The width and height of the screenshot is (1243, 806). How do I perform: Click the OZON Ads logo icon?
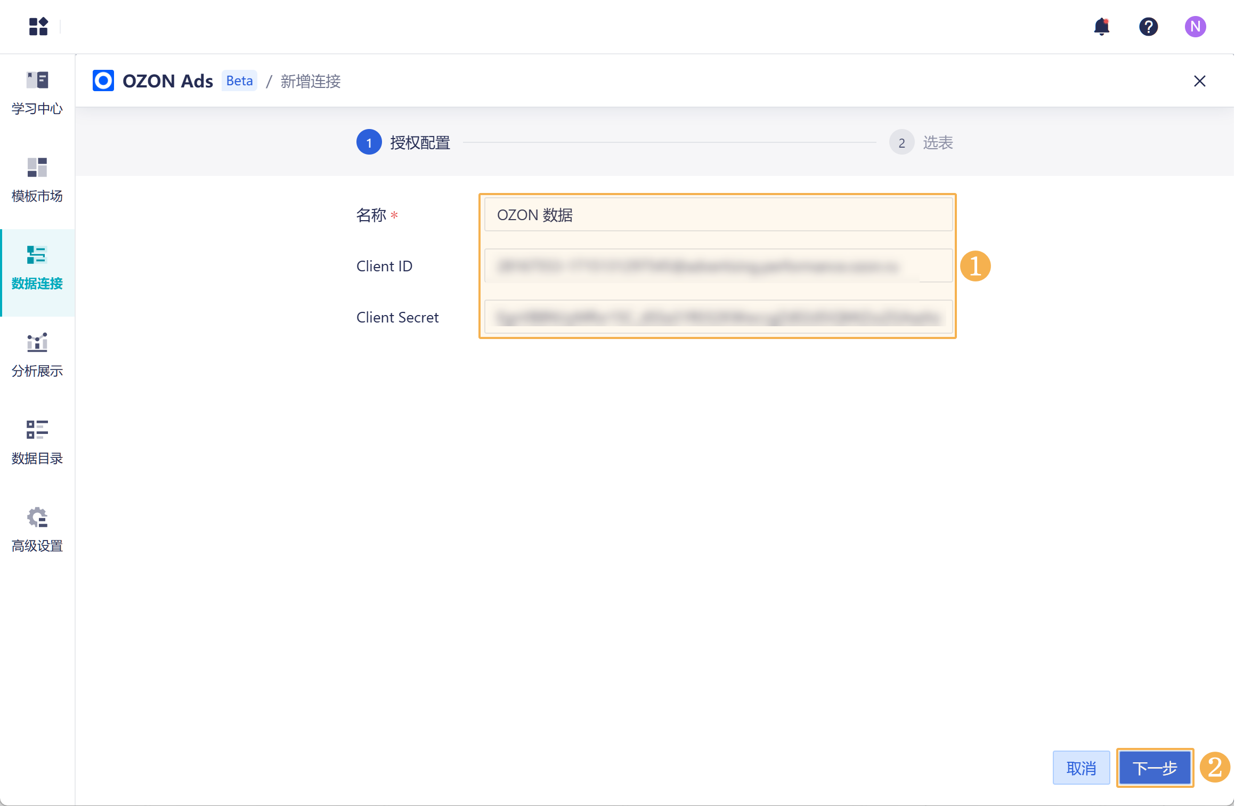tap(103, 81)
